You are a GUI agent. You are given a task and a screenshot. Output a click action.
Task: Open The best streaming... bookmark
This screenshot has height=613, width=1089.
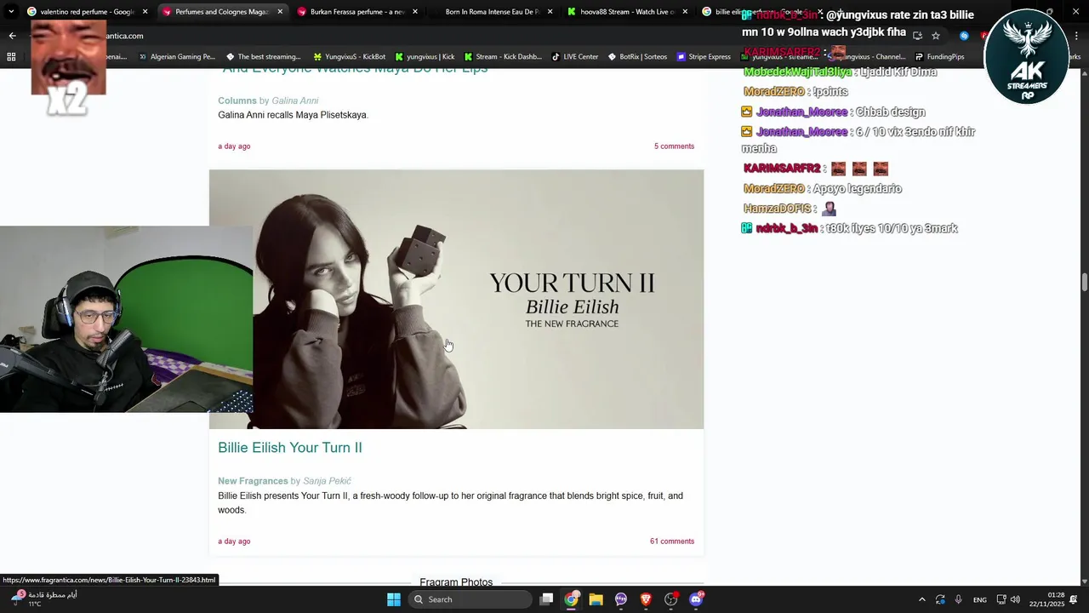(x=262, y=57)
